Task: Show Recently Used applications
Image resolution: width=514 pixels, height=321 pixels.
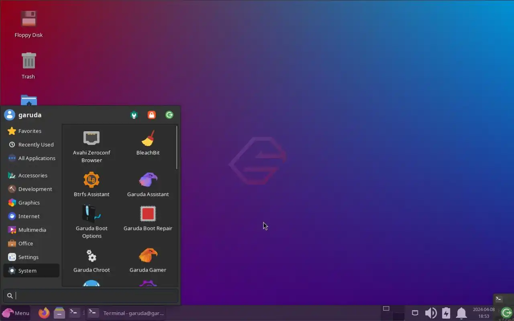Action: pyautogui.click(x=31, y=144)
